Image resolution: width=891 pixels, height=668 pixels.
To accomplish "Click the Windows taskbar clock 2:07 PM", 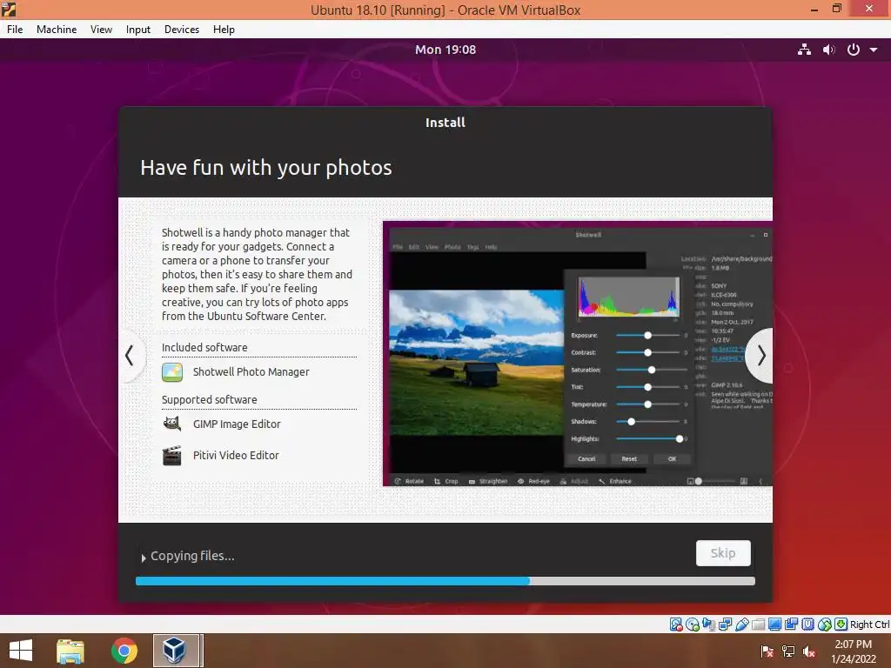I will [x=854, y=651].
